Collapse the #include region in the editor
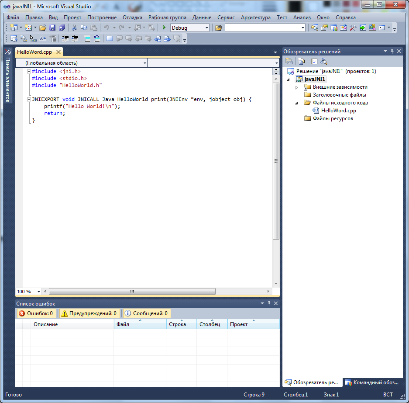Screen dimensions: 409x403 click(x=29, y=71)
